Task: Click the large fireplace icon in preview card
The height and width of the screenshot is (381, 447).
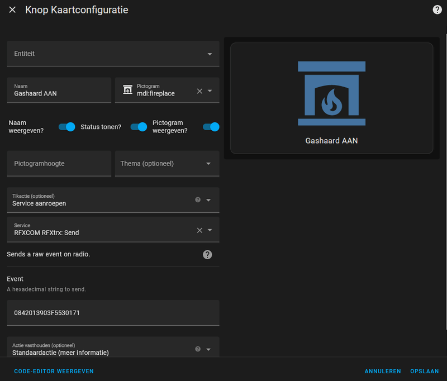Action: [331, 93]
